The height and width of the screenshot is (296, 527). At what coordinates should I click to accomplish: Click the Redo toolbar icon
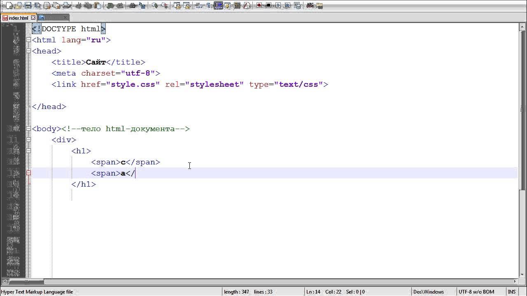pos(120,6)
